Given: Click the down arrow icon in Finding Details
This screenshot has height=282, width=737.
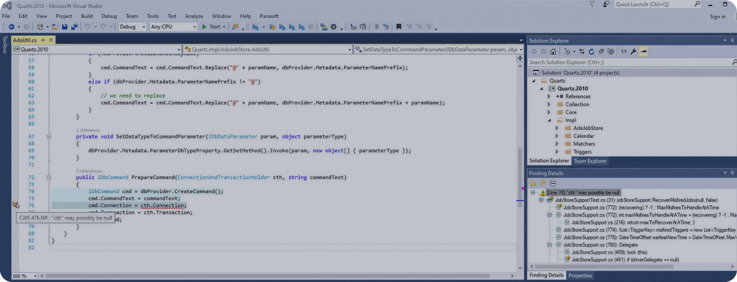Looking at the screenshot, I should pos(533,183).
